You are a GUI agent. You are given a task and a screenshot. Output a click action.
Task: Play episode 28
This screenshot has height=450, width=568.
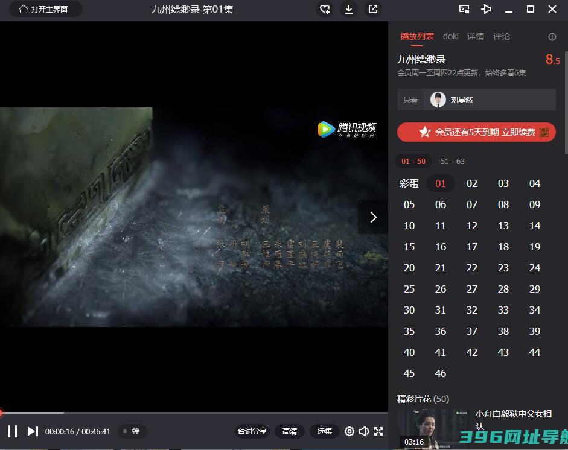tap(503, 289)
